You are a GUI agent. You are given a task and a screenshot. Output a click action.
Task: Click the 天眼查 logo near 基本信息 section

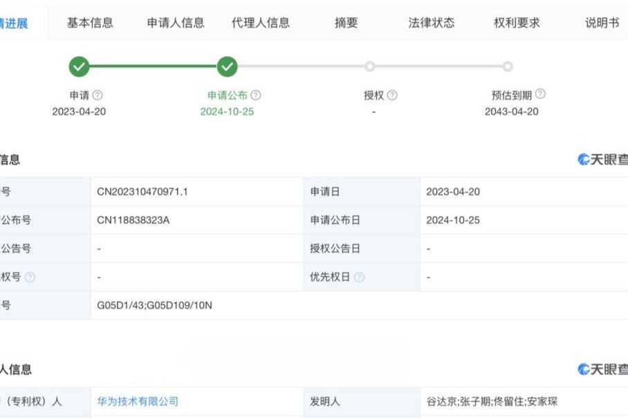point(606,158)
